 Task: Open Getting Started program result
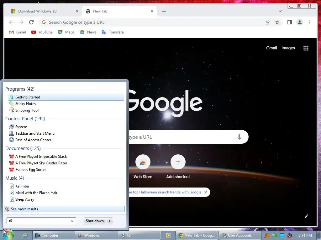(66, 97)
